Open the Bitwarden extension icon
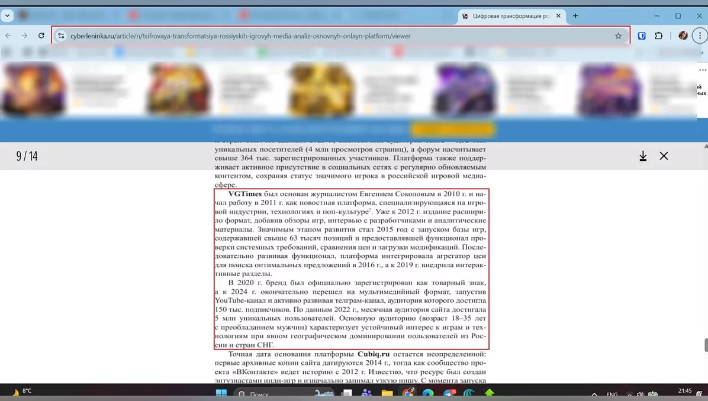The width and height of the screenshot is (708, 401). (x=642, y=35)
